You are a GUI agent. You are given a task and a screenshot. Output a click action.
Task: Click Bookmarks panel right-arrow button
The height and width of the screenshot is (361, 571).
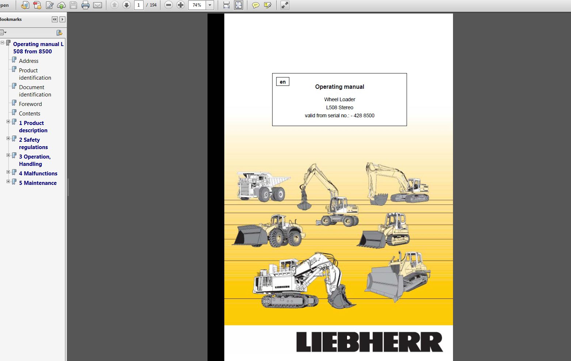[62, 19]
